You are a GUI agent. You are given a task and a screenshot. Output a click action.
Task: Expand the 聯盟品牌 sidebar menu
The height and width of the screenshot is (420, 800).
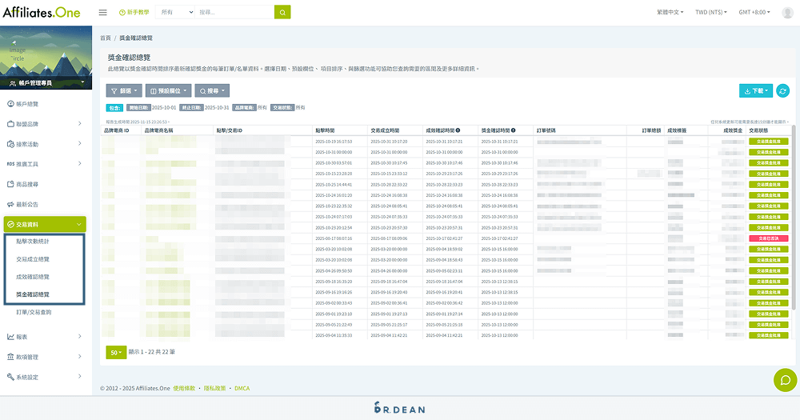point(43,124)
